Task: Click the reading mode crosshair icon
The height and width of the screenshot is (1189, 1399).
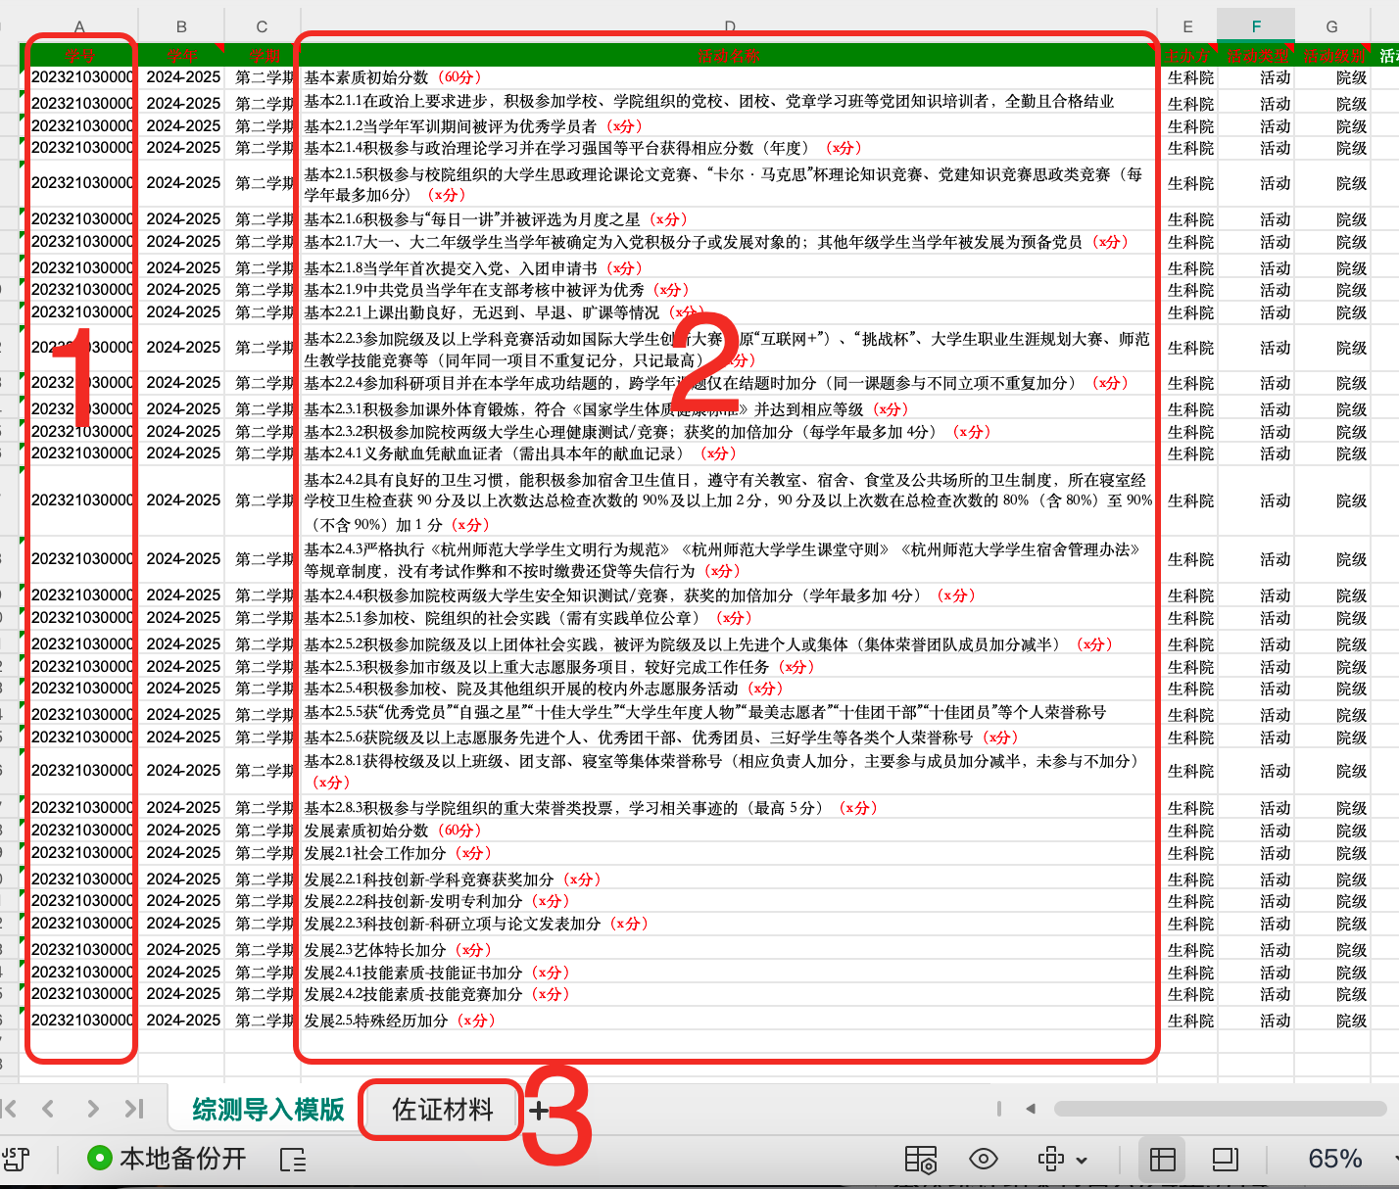Action: pos(1050,1160)
